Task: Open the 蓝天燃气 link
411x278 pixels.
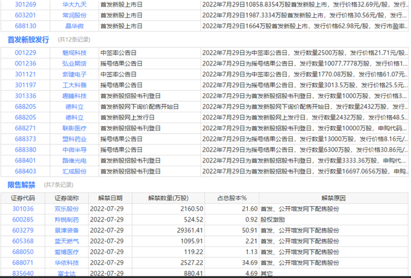Action: click(x=67, y=241)
